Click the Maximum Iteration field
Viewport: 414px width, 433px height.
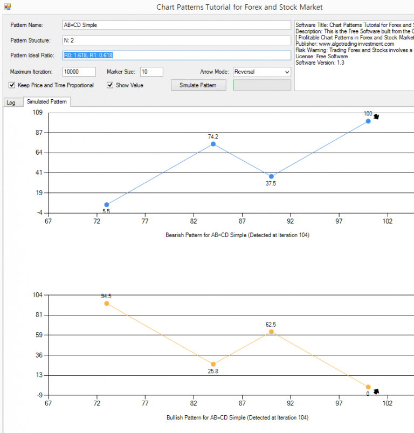79,72
